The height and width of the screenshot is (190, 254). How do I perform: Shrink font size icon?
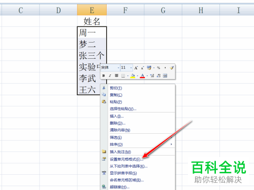[142, 68]
